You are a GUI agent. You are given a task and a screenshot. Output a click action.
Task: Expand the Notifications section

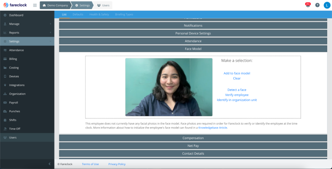(x=193, y=26)
